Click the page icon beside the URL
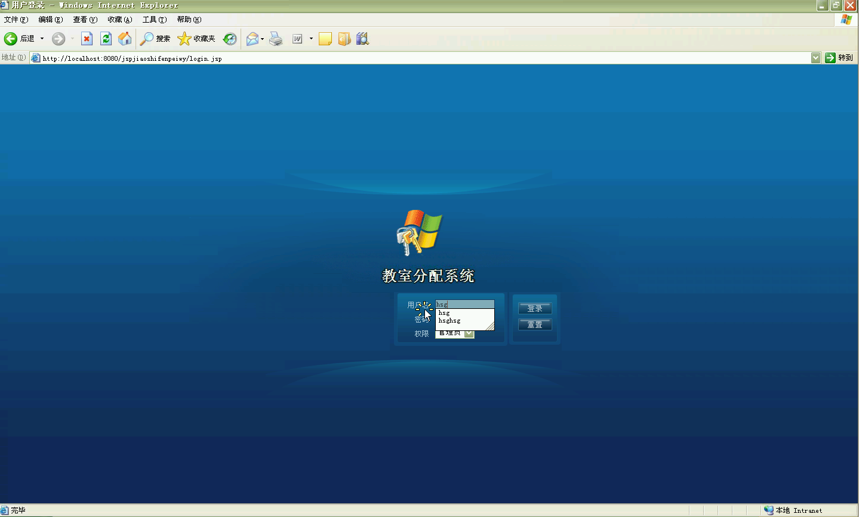This screenshot has width=859, height=517. 36,58
